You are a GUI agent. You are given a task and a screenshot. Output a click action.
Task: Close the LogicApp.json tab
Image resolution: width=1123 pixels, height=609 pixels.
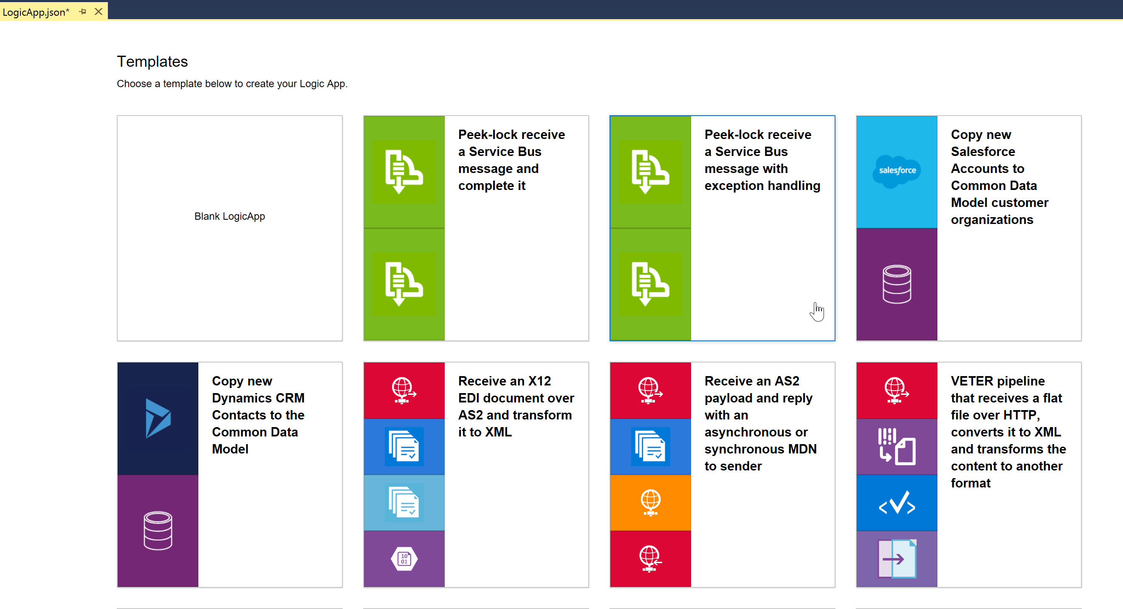(99, 12)
